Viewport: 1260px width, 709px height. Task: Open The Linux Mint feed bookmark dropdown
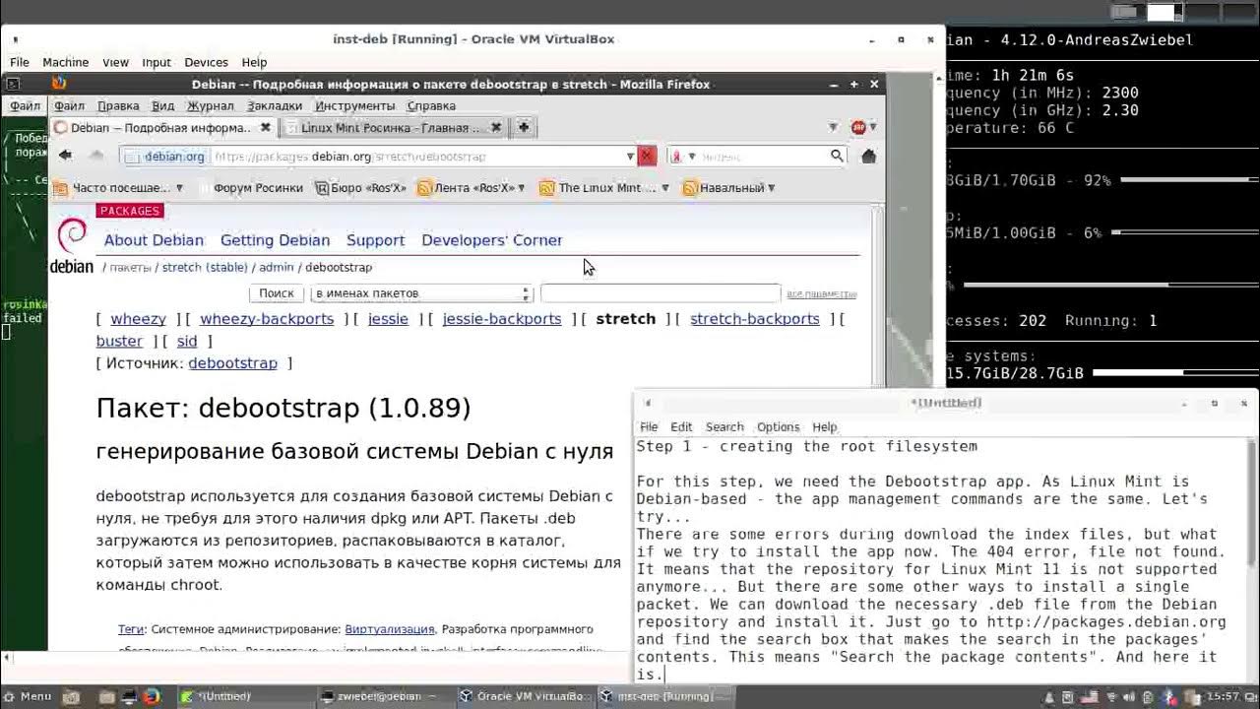point(665,187)
